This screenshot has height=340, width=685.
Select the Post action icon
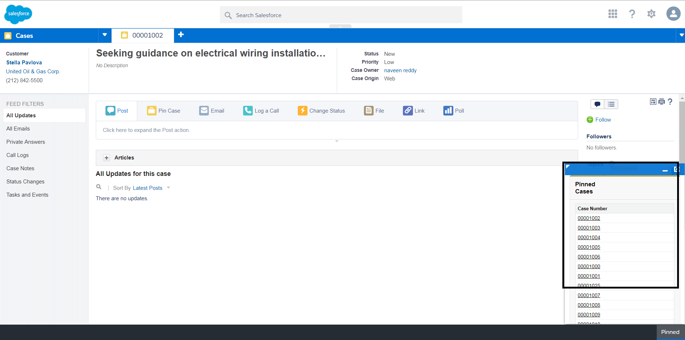click(111, 110)
